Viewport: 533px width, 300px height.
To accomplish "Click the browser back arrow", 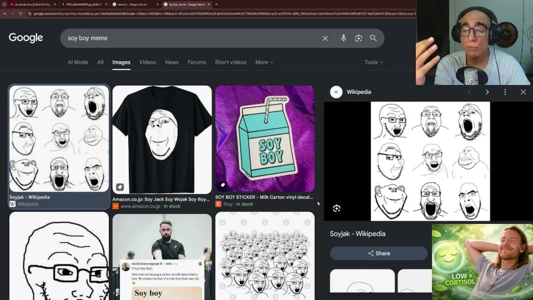I will pyautogui.click(x=5, y=14).
